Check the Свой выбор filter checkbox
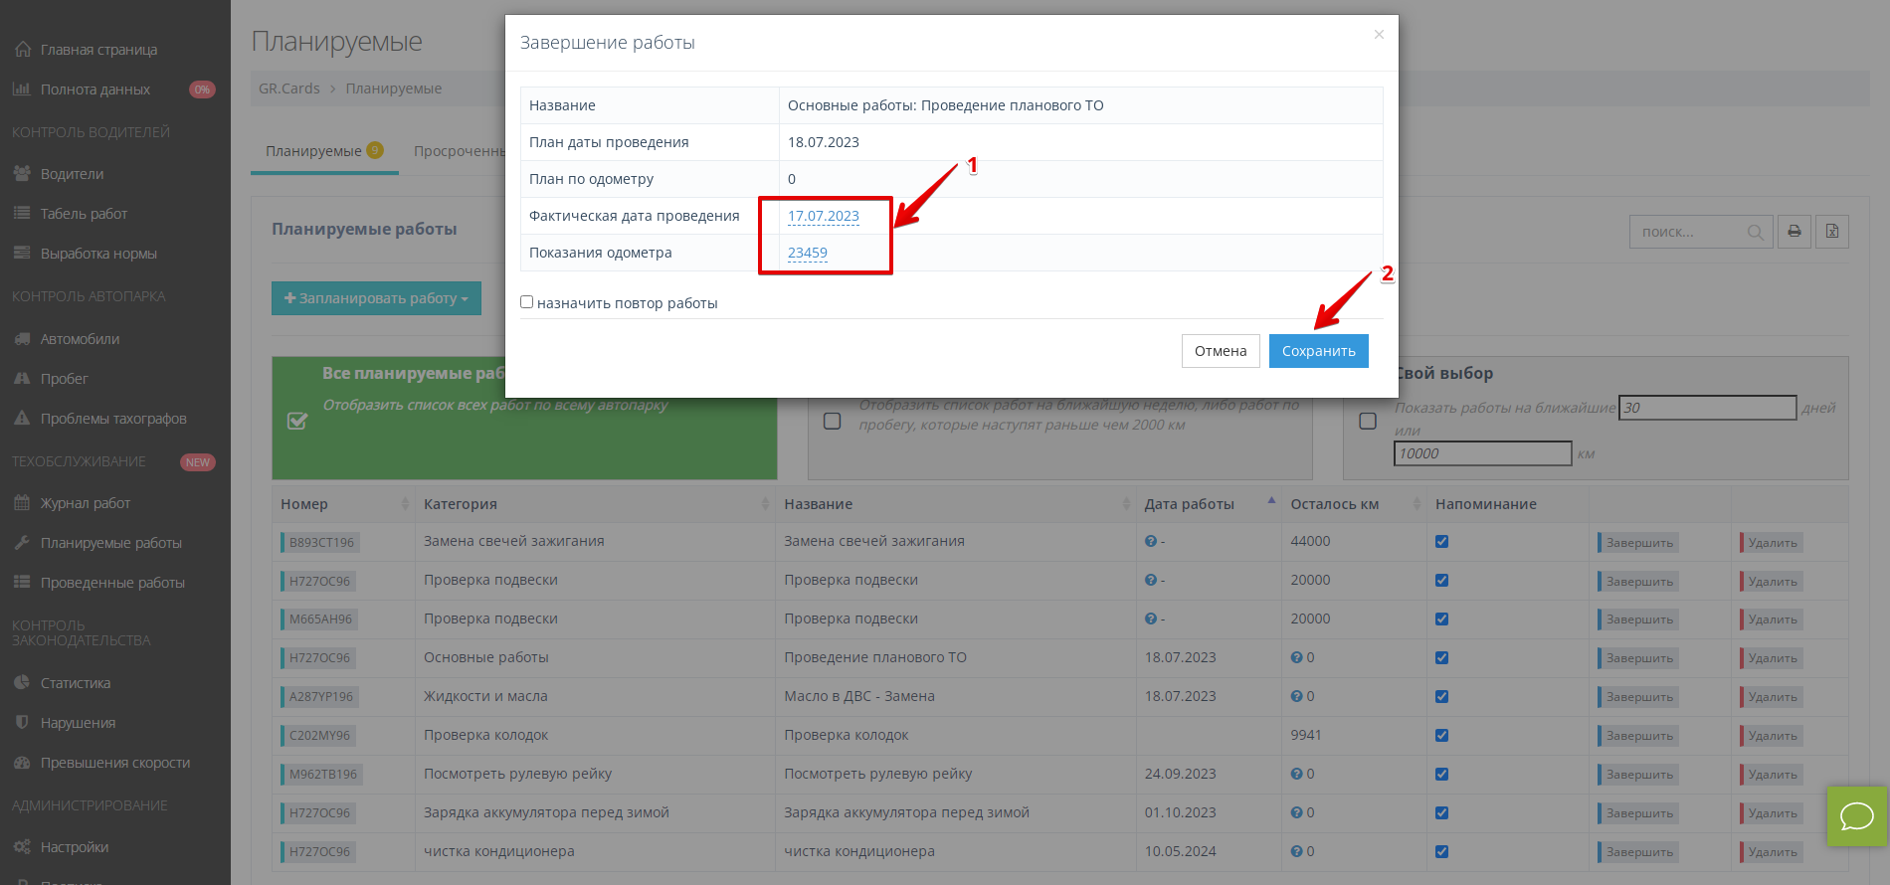The image size is (1890, 885). [x=1368, y=421]
